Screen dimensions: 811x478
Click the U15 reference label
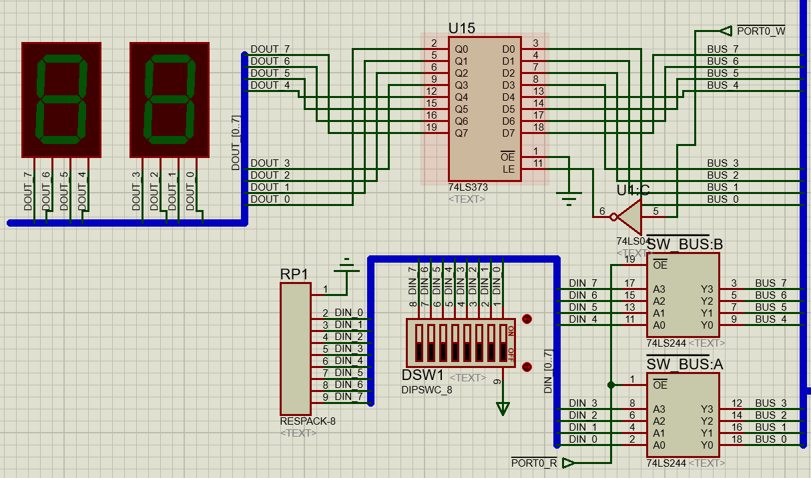462,29
